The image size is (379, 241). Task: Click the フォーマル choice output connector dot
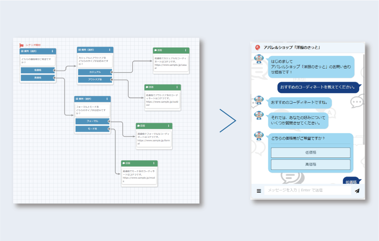[109, 121]
